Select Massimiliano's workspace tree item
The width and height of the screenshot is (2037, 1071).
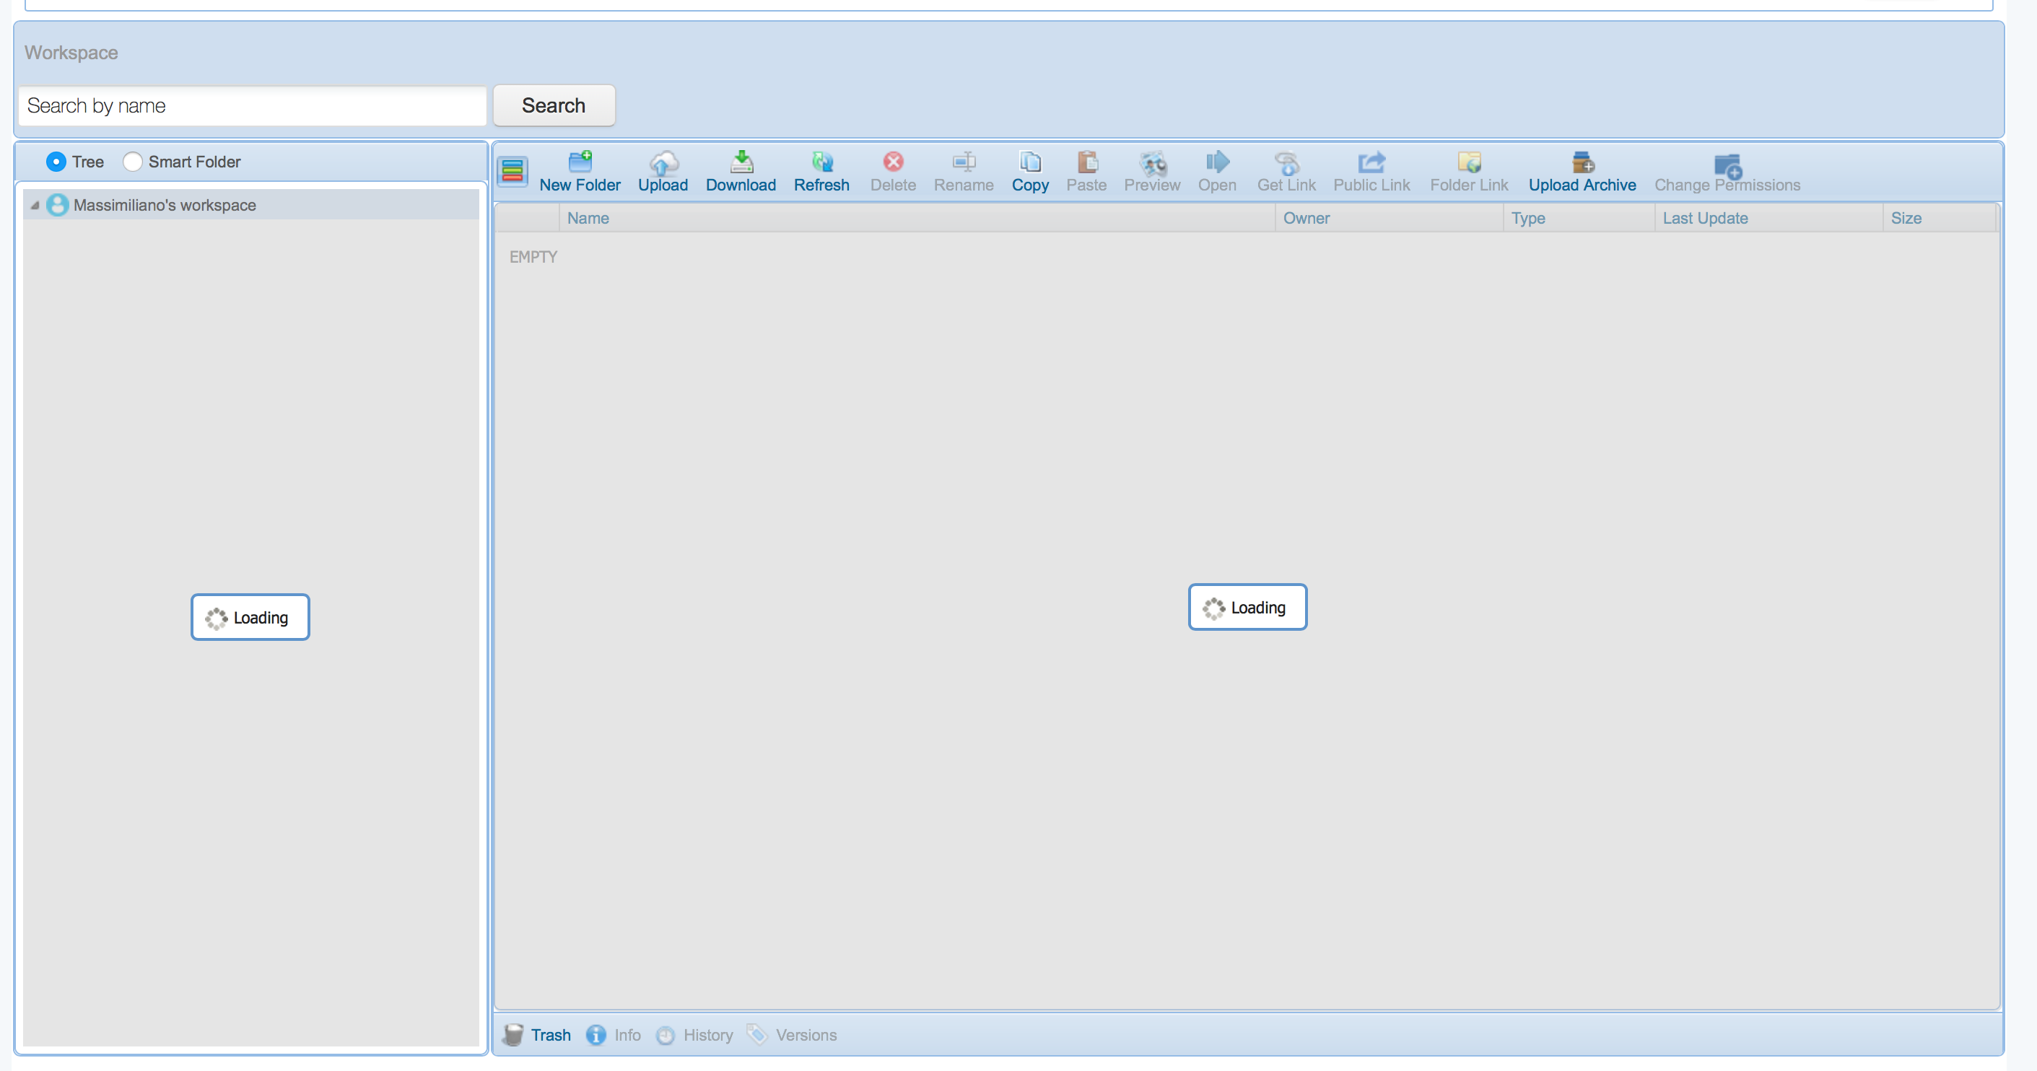coord(165,206)
